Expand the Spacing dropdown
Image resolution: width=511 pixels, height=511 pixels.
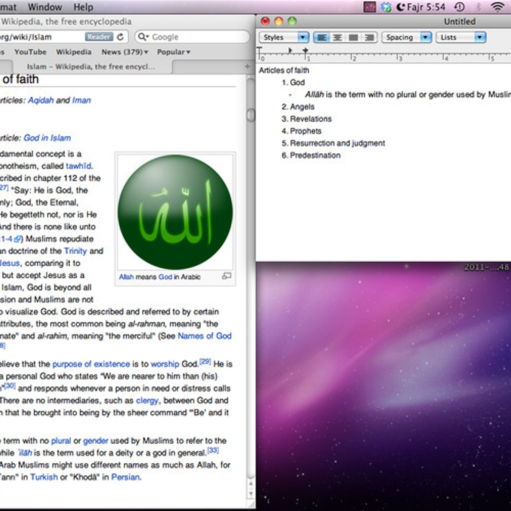pos(407,37)
